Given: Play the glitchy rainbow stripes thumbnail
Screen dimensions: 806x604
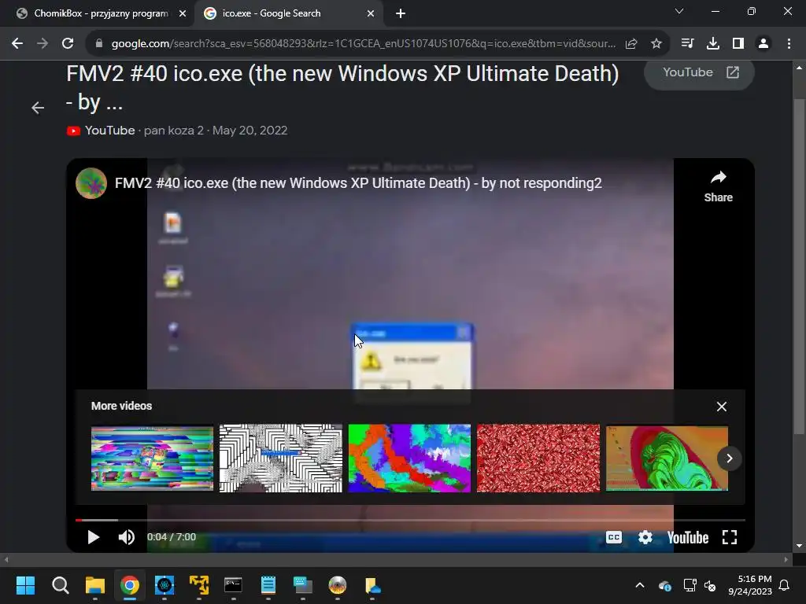Looking at the screenshot, I should (152, 459).
